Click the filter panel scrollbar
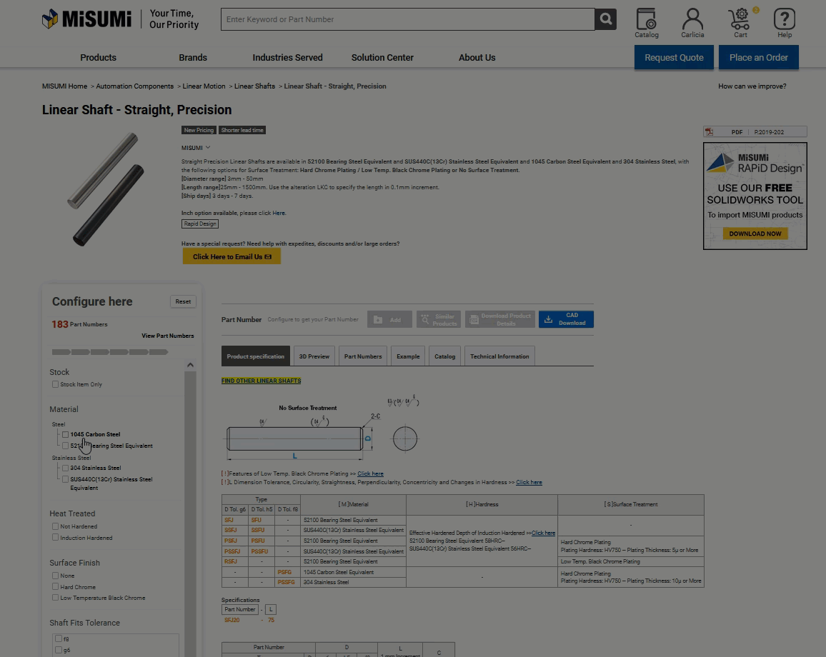 190,513
